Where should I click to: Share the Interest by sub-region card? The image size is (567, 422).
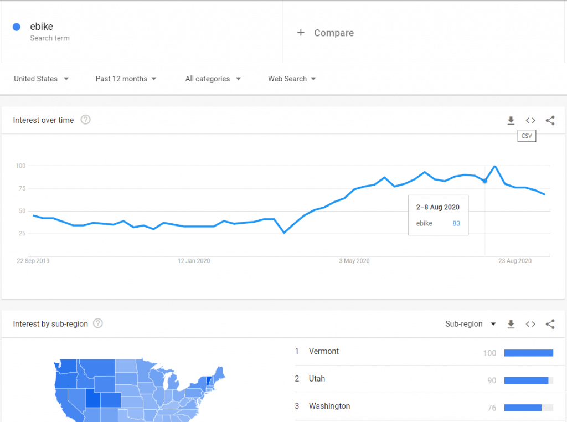[550, 324]
